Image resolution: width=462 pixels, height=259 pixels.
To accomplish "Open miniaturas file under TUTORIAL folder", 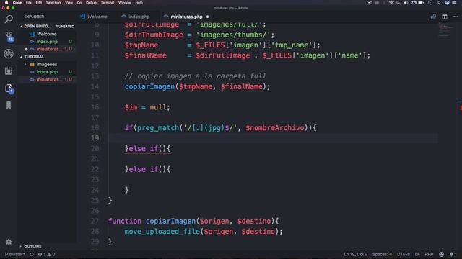I will (47, 80).
